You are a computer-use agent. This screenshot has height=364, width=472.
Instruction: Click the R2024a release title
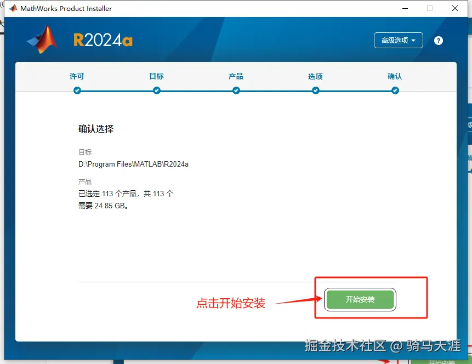point(103,40)
